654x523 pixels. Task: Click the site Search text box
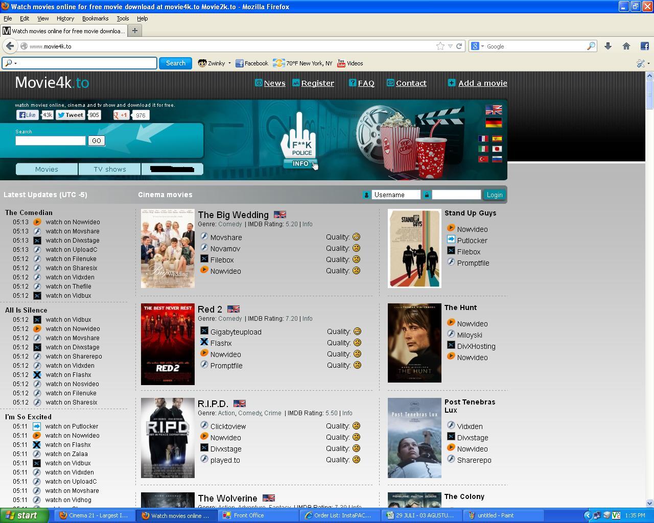pyautogui.click(x=51, y=140)
